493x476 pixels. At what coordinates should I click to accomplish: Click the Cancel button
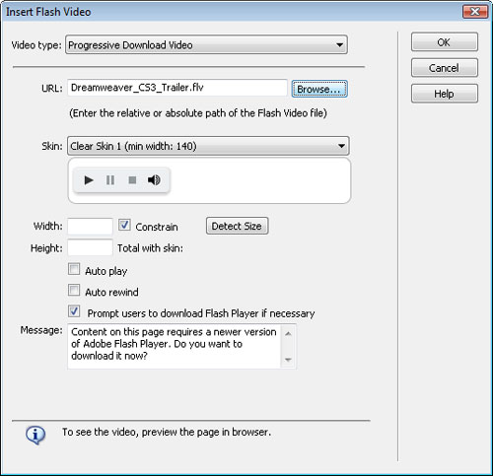click(445, 68)
